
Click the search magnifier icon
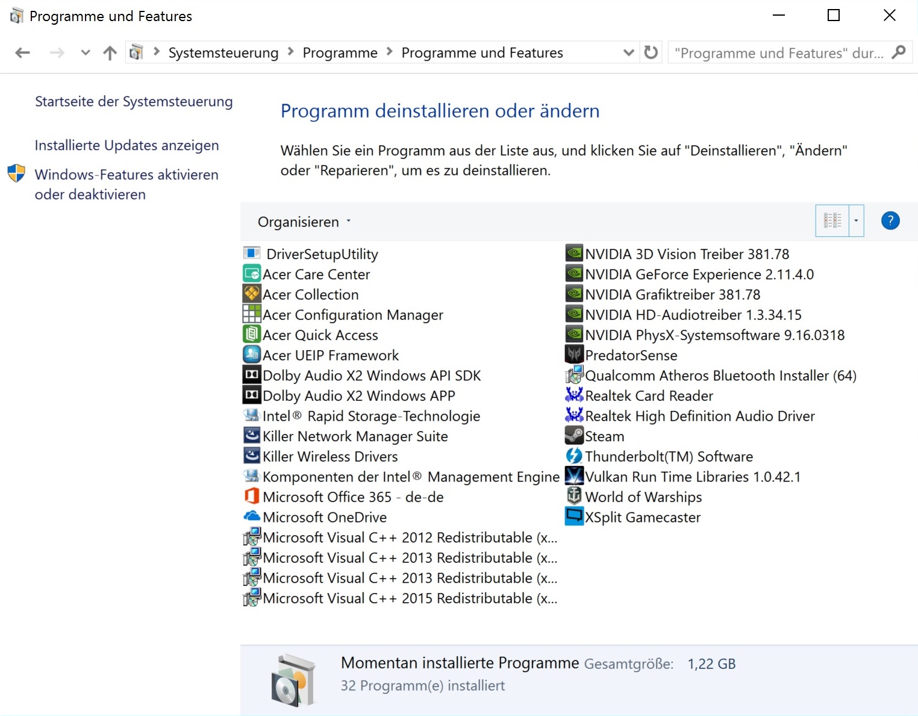[899, 52]
